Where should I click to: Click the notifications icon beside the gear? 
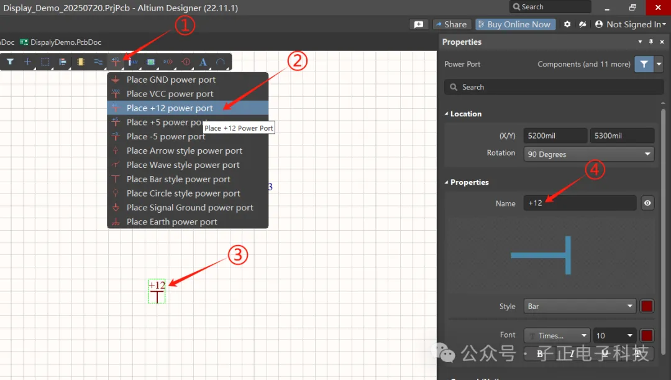coord(582,24)
